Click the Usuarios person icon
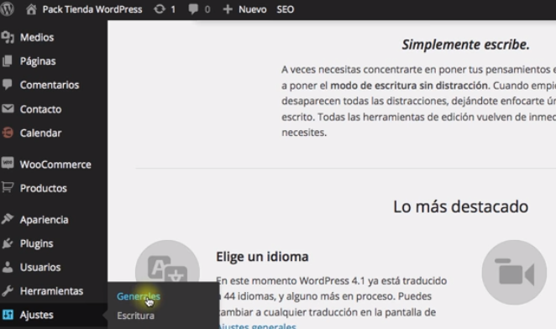 (x=8, y=267)
